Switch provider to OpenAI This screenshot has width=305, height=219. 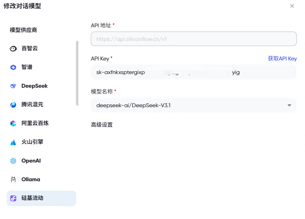[x=41, y=161]
